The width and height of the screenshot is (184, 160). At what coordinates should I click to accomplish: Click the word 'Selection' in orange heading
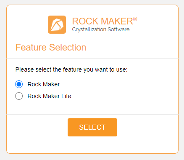(68, 47)
